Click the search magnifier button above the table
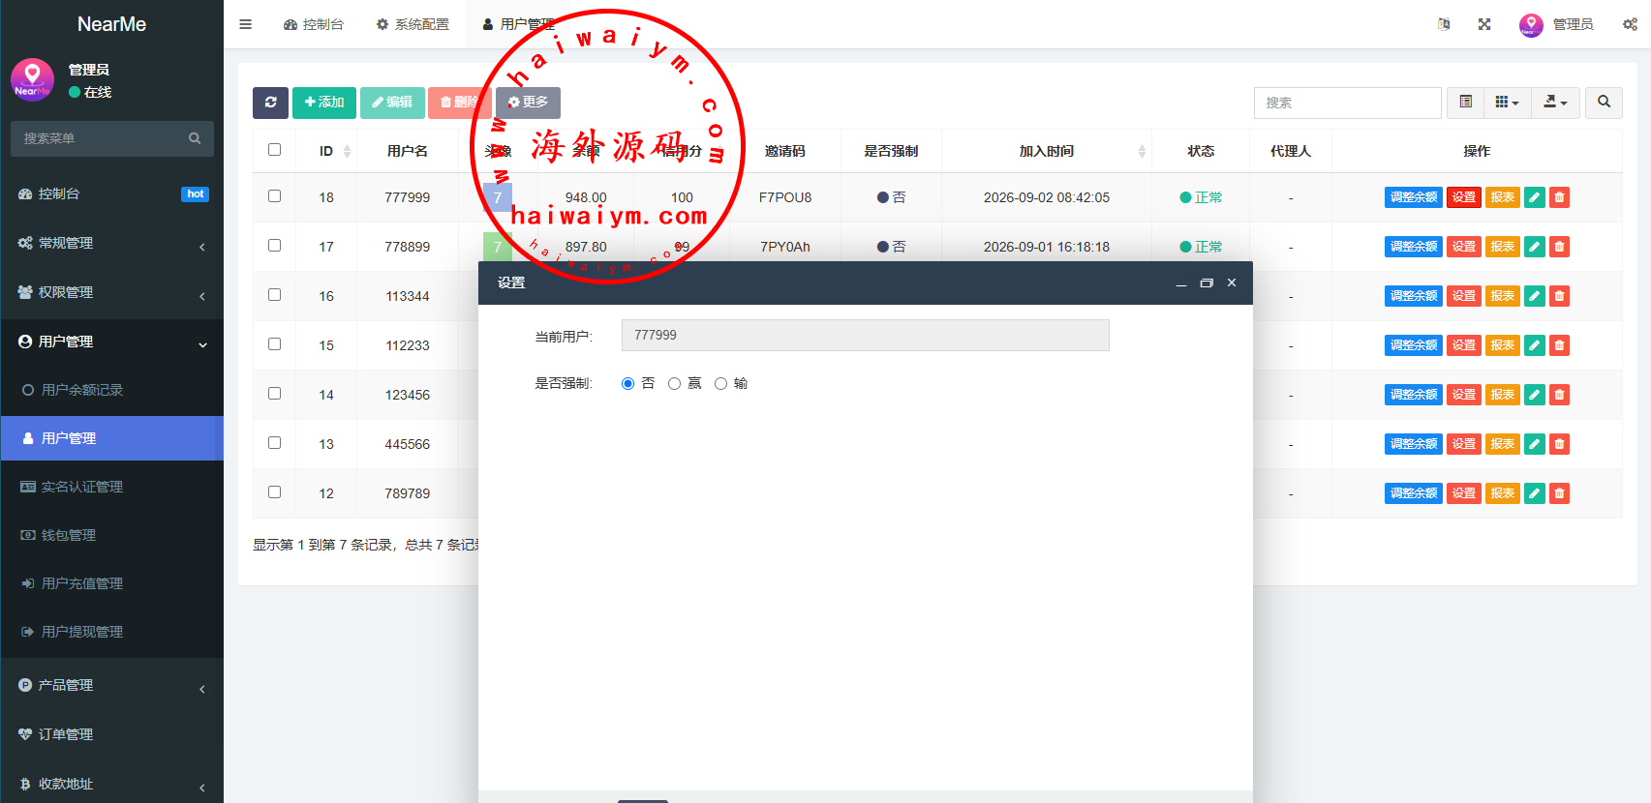This screenshot has height=803, width=1651. pos(1604,103)
